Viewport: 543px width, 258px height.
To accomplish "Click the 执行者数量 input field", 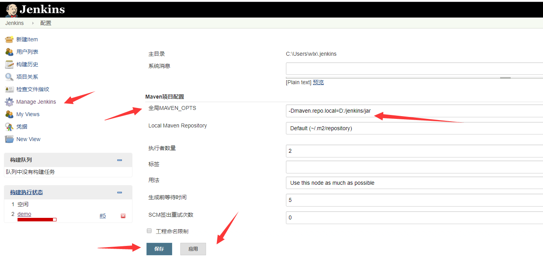I will pos(414,151).
